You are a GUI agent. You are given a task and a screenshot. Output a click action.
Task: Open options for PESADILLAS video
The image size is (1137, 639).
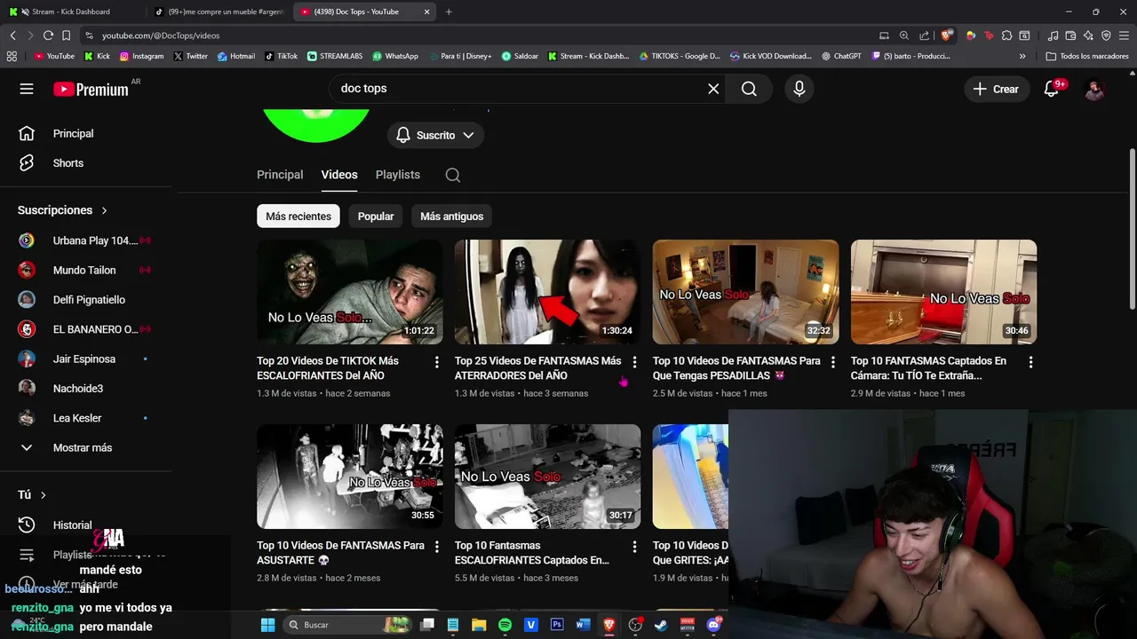(832, 362)
